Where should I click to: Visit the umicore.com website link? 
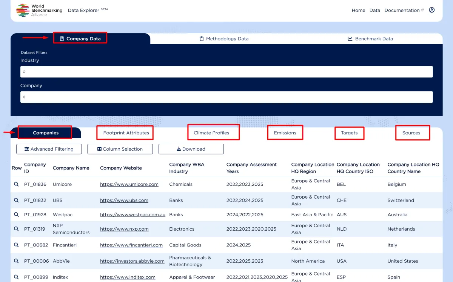pos(129,184)
